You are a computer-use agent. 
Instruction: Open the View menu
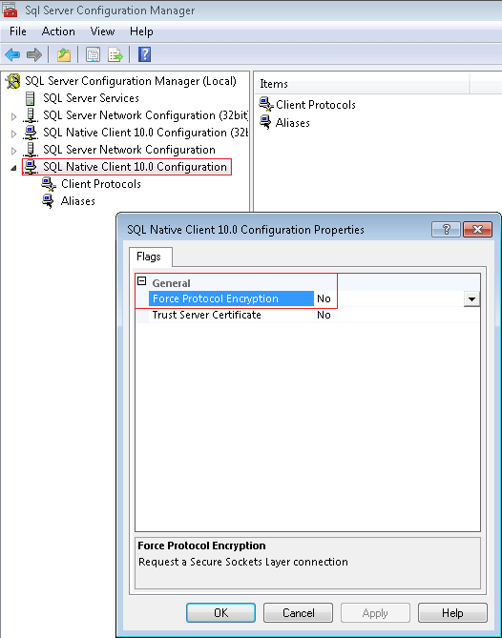pos(103,31)
